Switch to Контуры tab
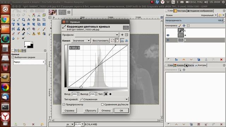 [201, 65]
